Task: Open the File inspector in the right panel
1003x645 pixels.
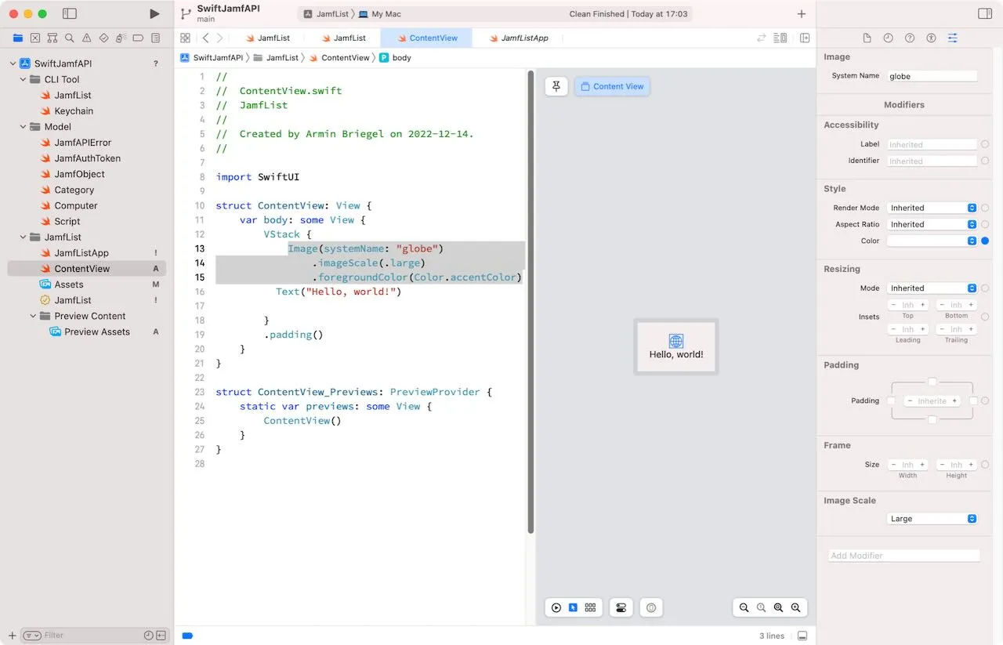Action: point(867,38)
